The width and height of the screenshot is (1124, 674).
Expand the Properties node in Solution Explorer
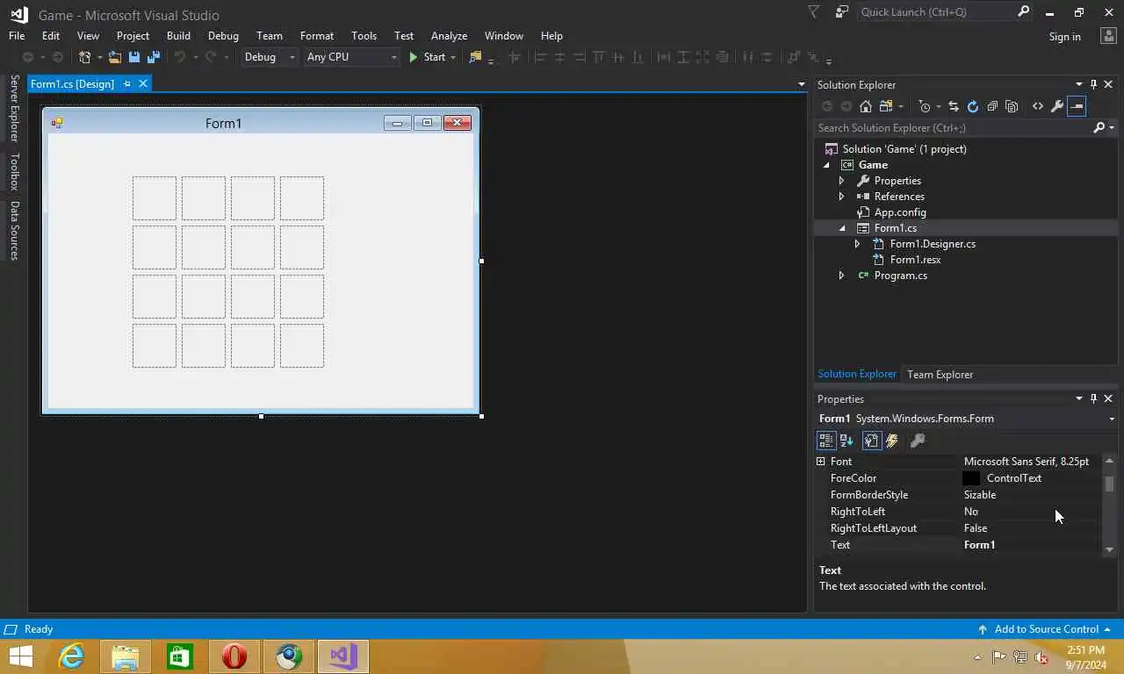point(841,181)
